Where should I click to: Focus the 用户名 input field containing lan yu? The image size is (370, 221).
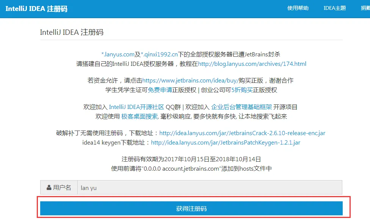[210, 188]
